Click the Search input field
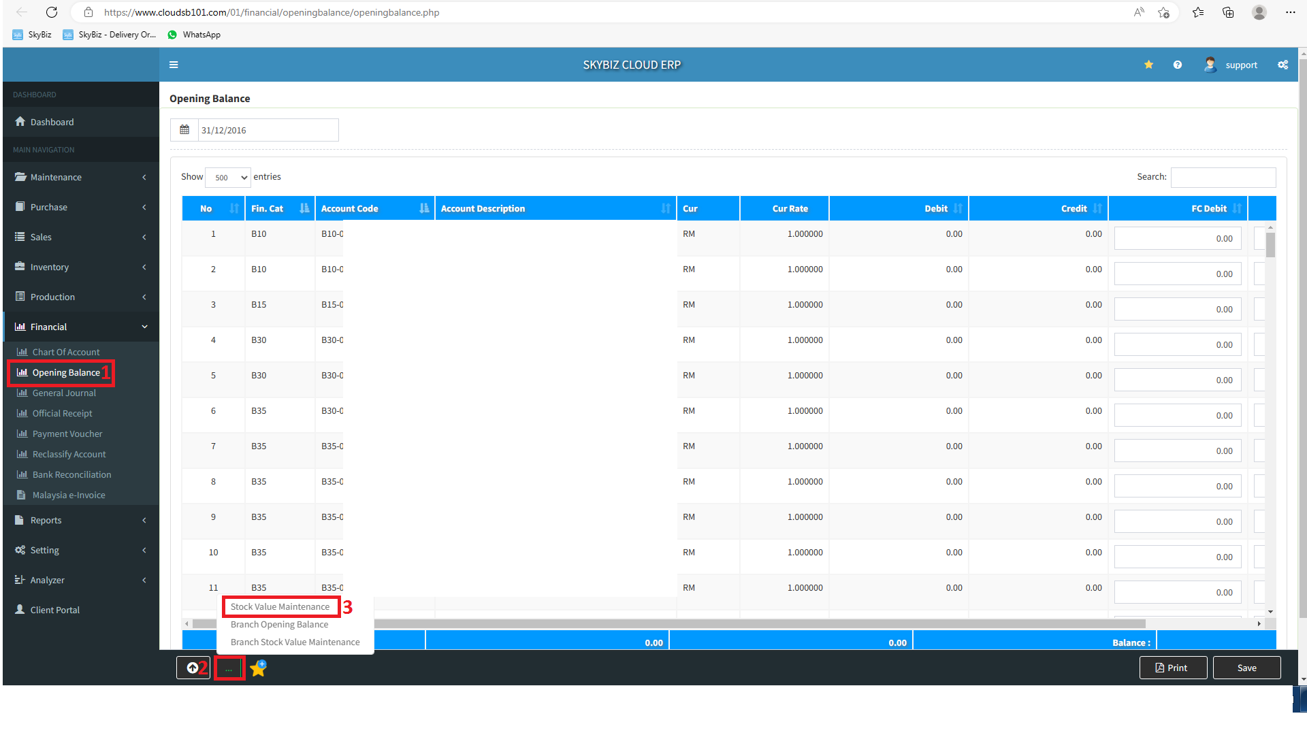1307x735 pixels. point(1223,177)
